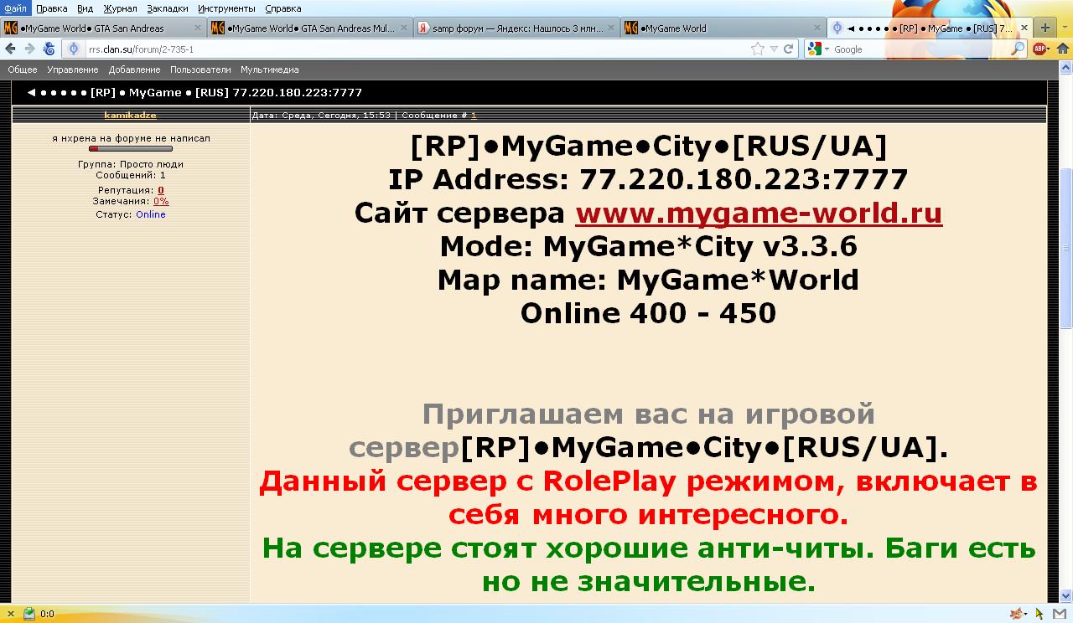1073x623 pixels.
Task: Open the URL history dropdown arrow
Action: [x=774, y=49]
